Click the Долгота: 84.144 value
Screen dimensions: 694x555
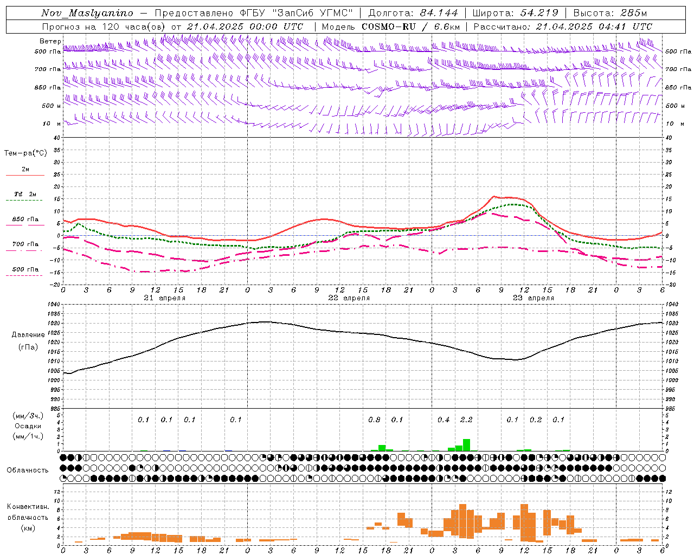pos(413,13)
